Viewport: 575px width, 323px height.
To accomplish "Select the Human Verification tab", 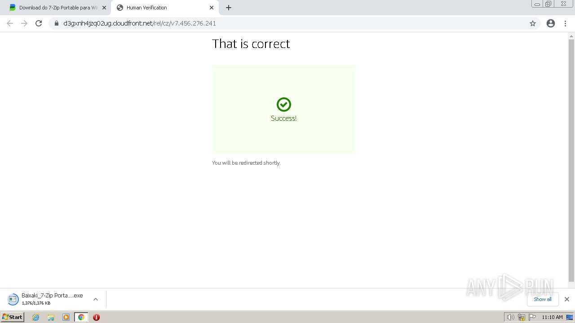I will pos(164,8).
